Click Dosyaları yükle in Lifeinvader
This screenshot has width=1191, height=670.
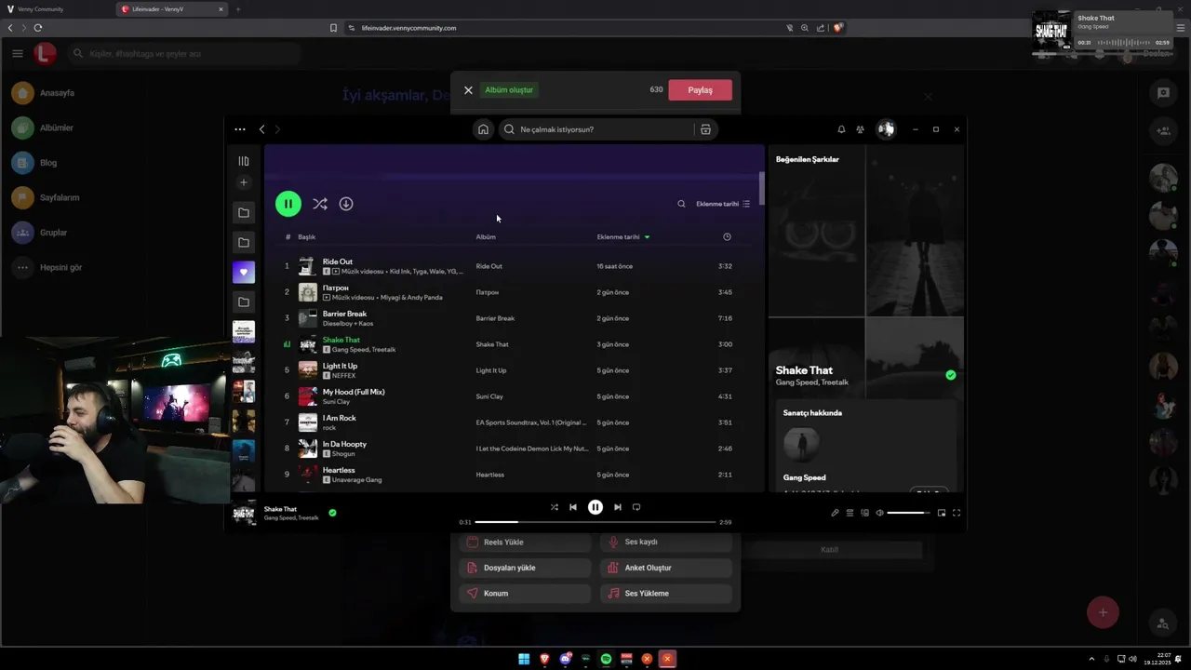click(525, 568)
